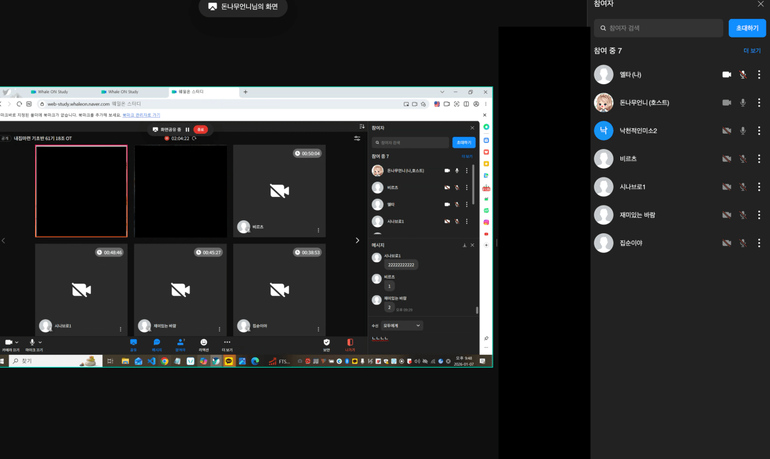Open the 리액션 emoji icon in toolbar
The width and height of the screenshot is (770, 459).
pos(204,342)
